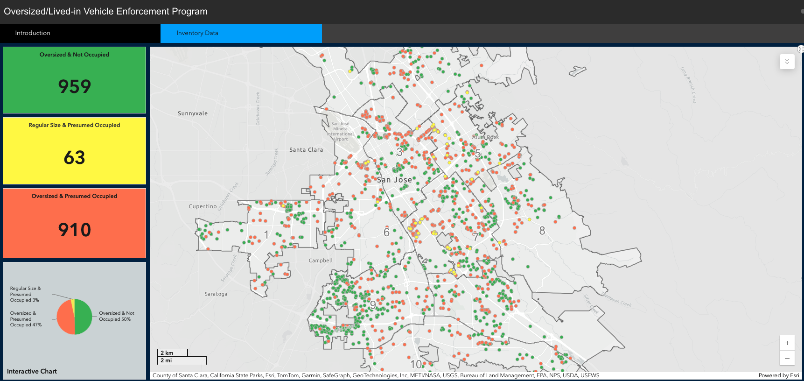Image resolution: width=804 pixels, height=381 pixels.
Task: Click the Saratoga map label
Action: point(216,294)
